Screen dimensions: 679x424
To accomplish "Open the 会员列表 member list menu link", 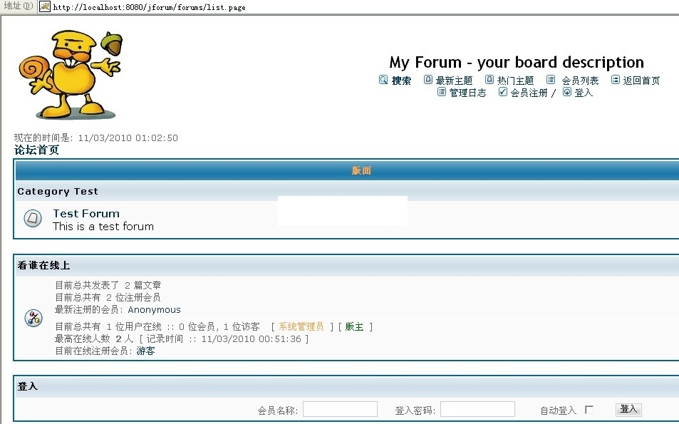I will click(580, 81).
